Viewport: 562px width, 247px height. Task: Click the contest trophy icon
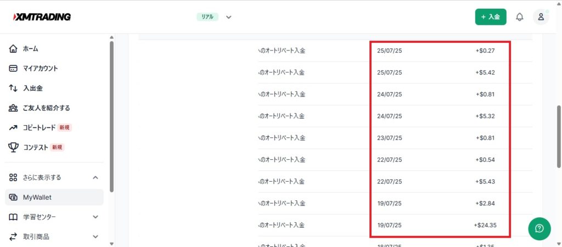tap(14, 147)
